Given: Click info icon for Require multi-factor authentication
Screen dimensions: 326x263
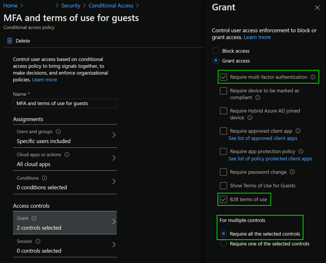Looking at the screenshot, I should (x=313, y=77).
